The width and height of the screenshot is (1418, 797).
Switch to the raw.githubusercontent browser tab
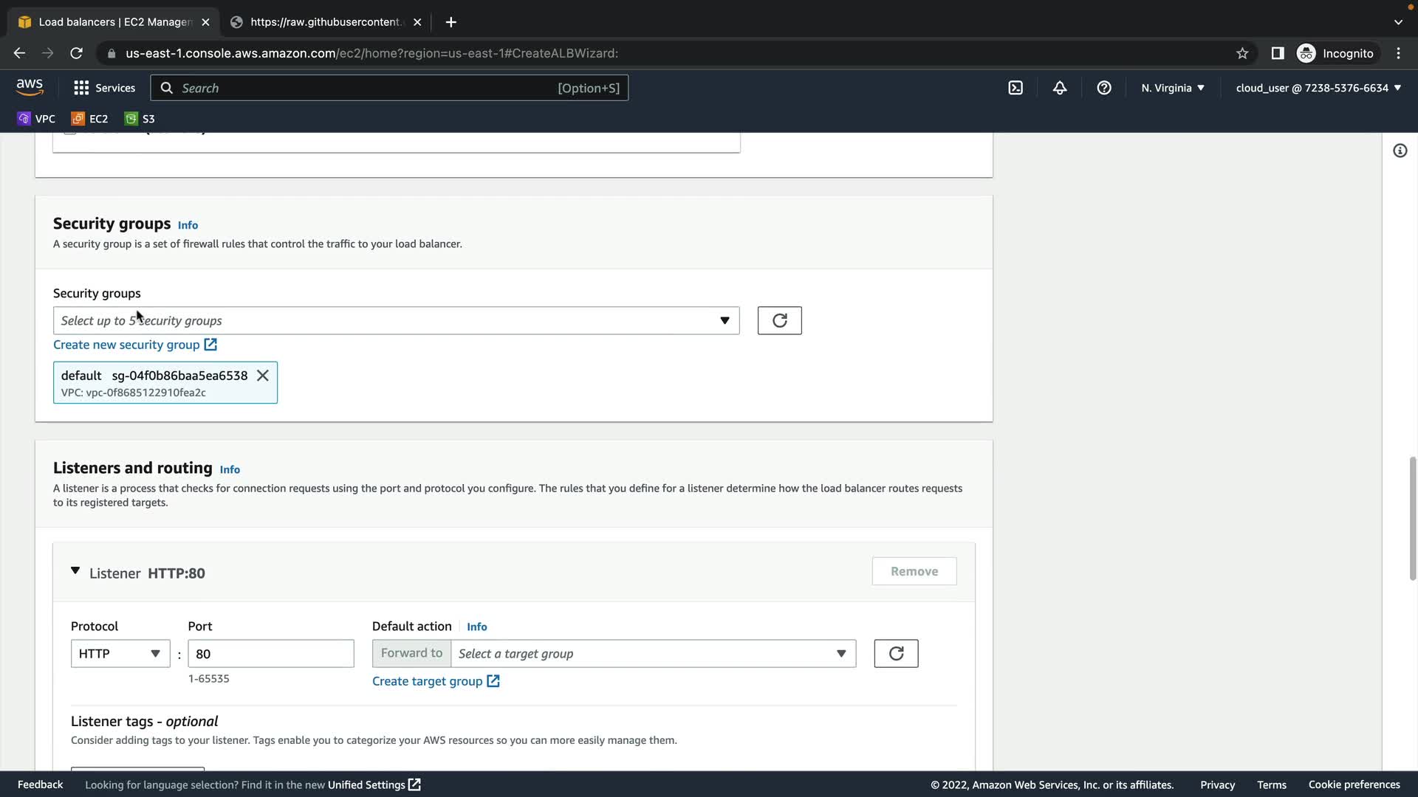[325, 22]
